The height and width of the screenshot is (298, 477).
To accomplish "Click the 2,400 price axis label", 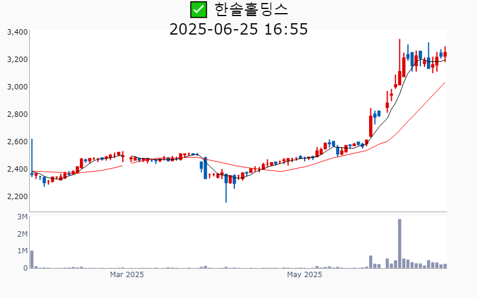I will [x=17, y=169].
